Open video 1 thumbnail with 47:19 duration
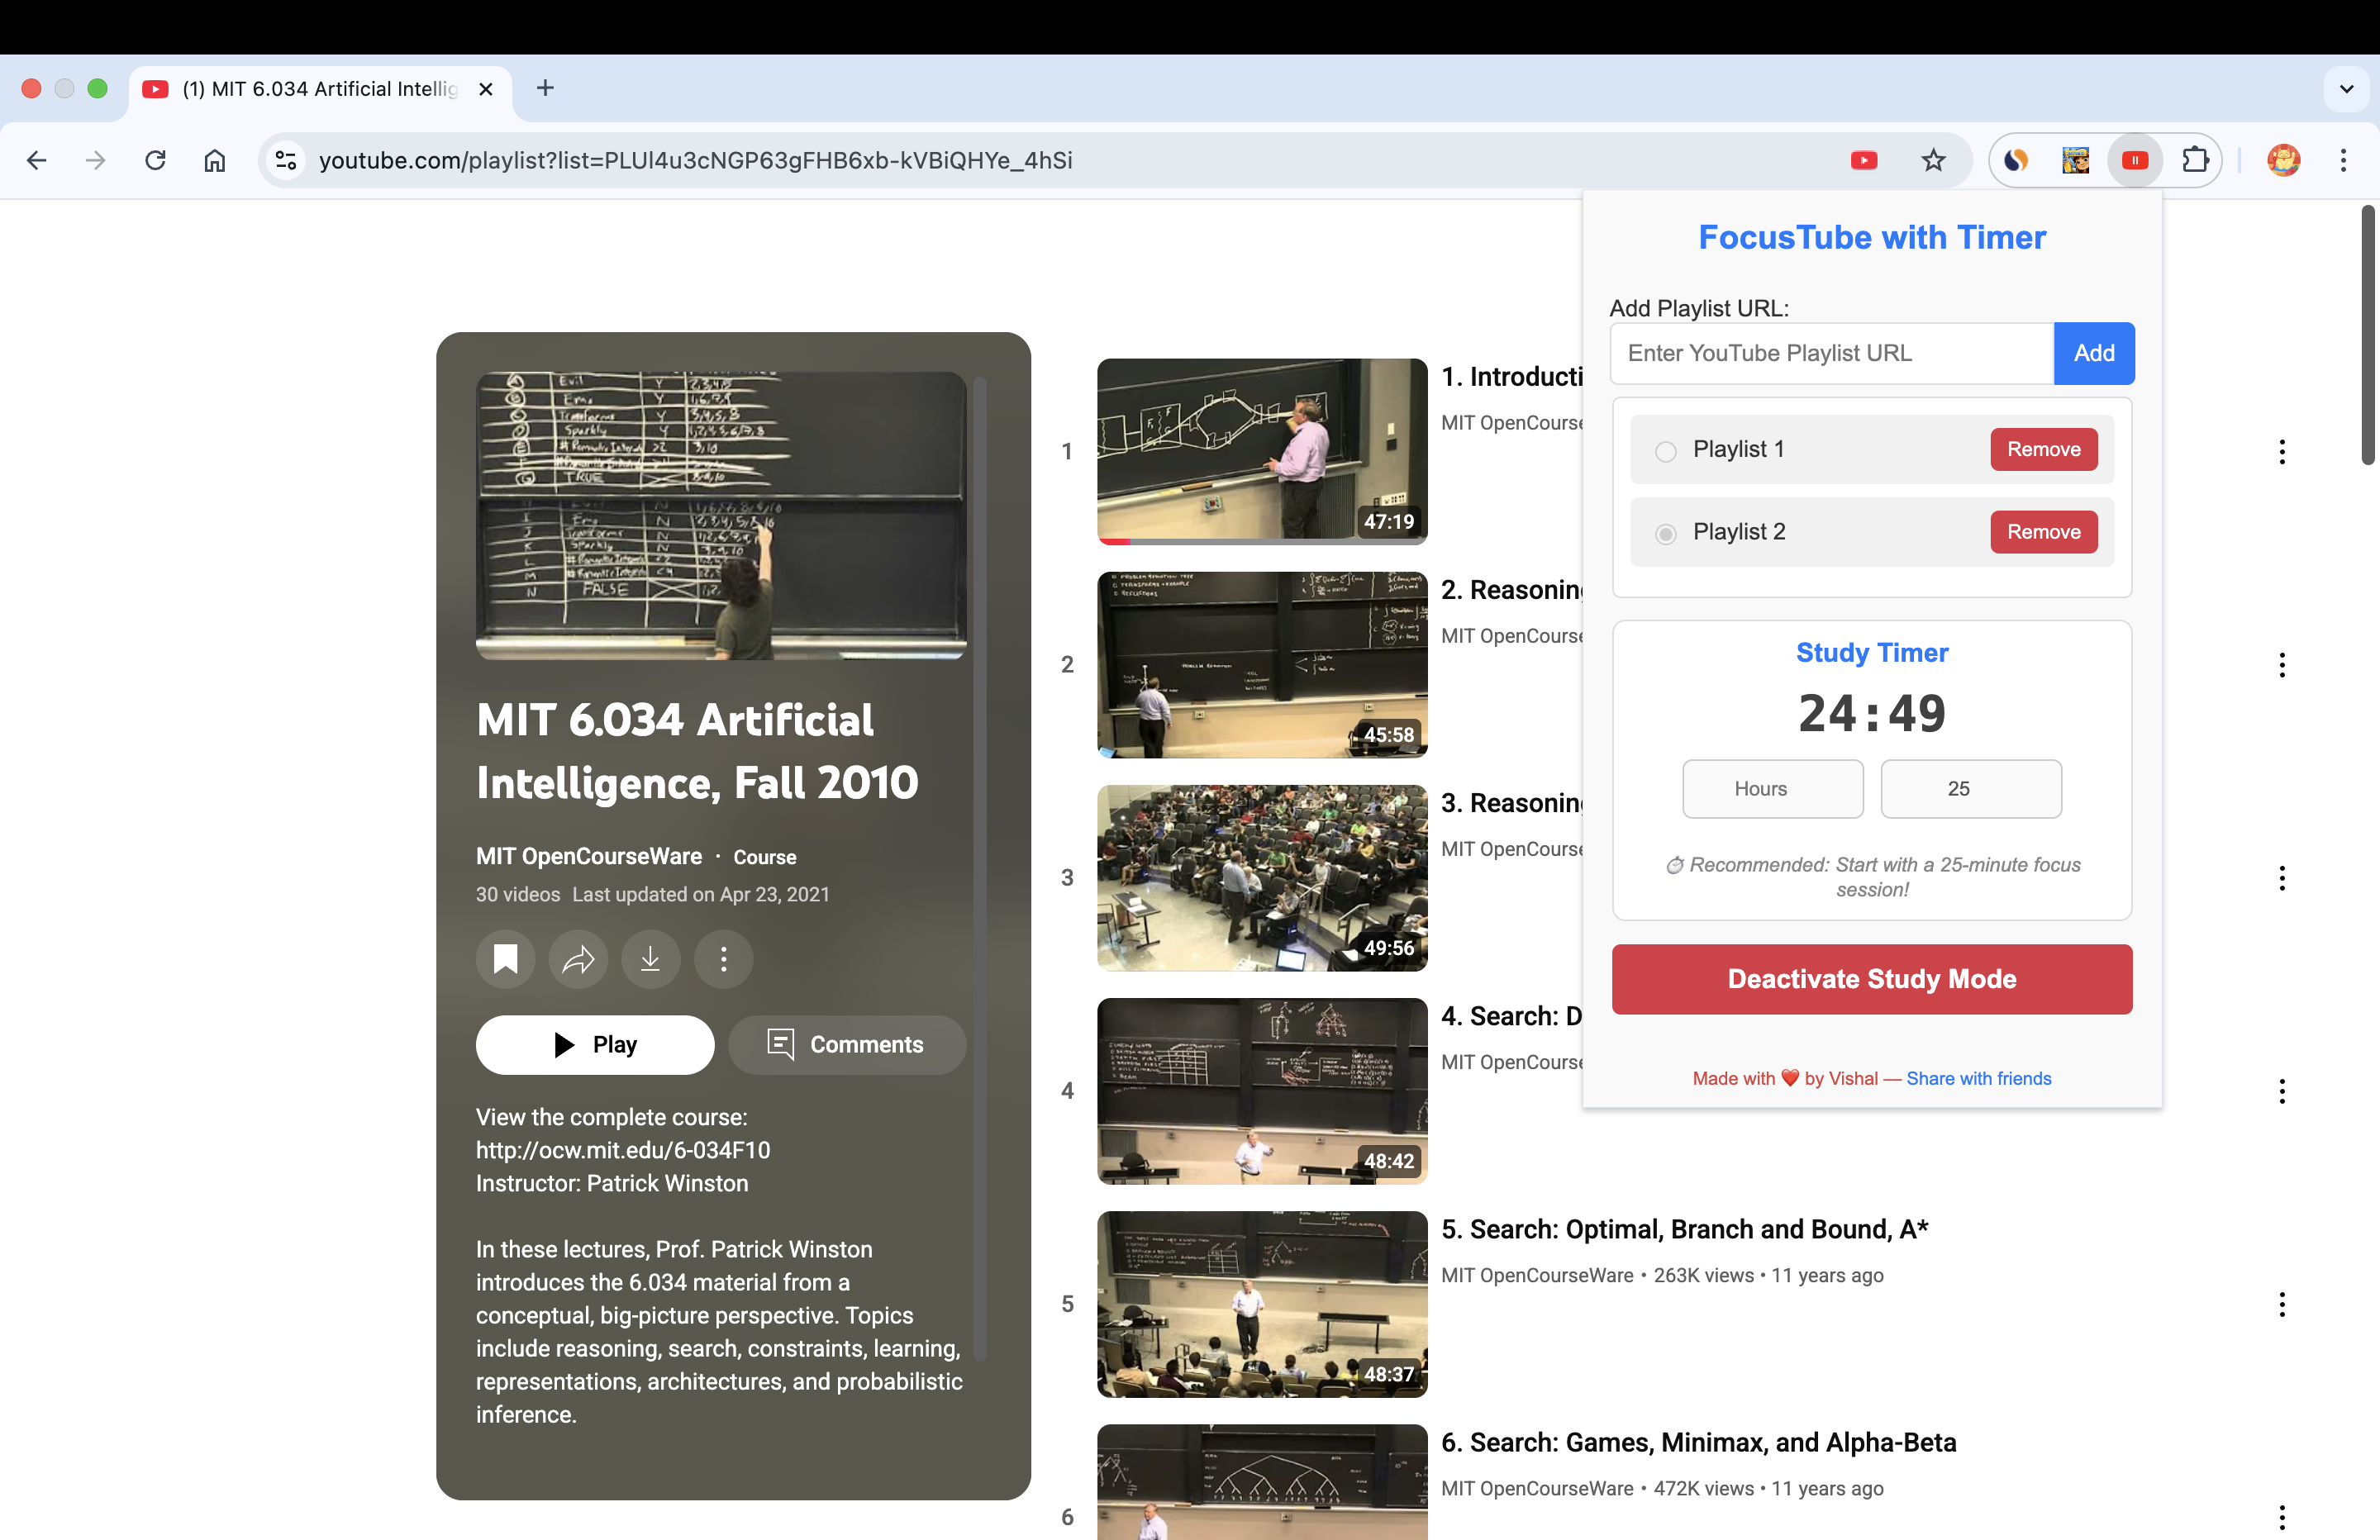The image size is (2380, 1540). pyautogui.click(x=1262, y=451)
